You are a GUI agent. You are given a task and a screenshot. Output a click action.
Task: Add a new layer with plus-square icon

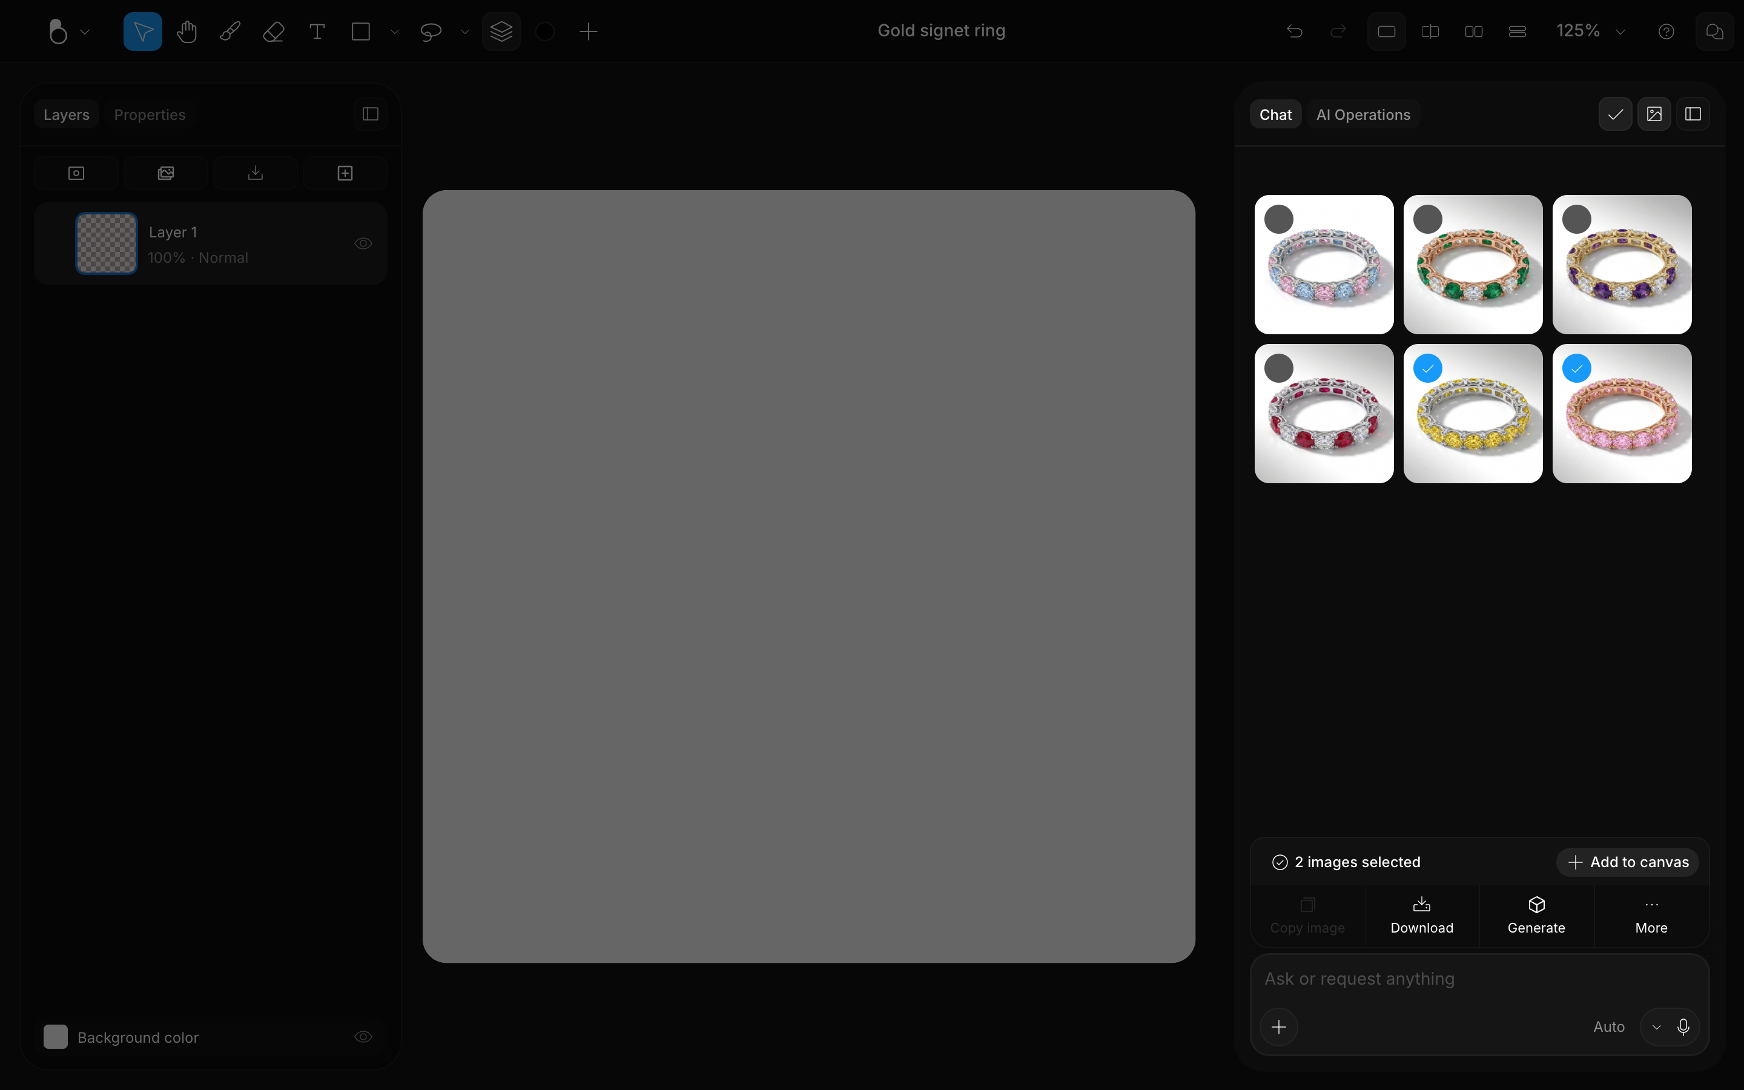pyautogui.click(x=345, y=173)
